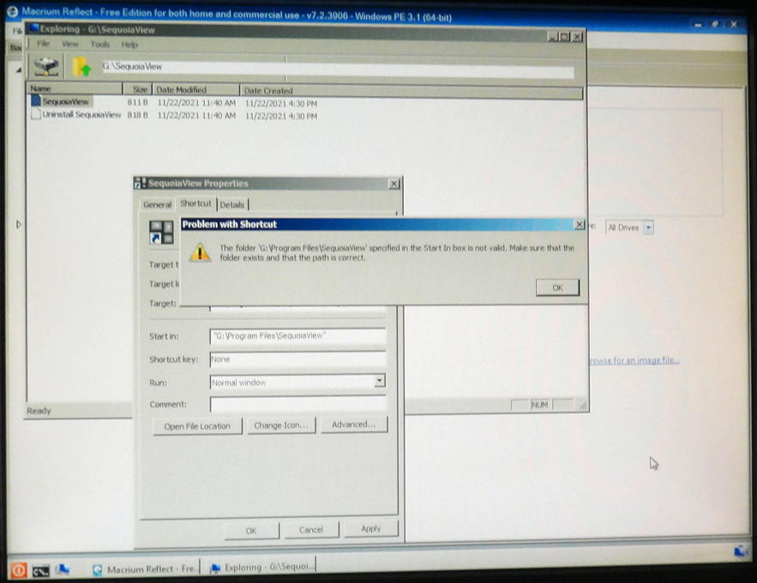
Task: Select the Uninstall SequoiaView file
Action: [x=81, y=115]
